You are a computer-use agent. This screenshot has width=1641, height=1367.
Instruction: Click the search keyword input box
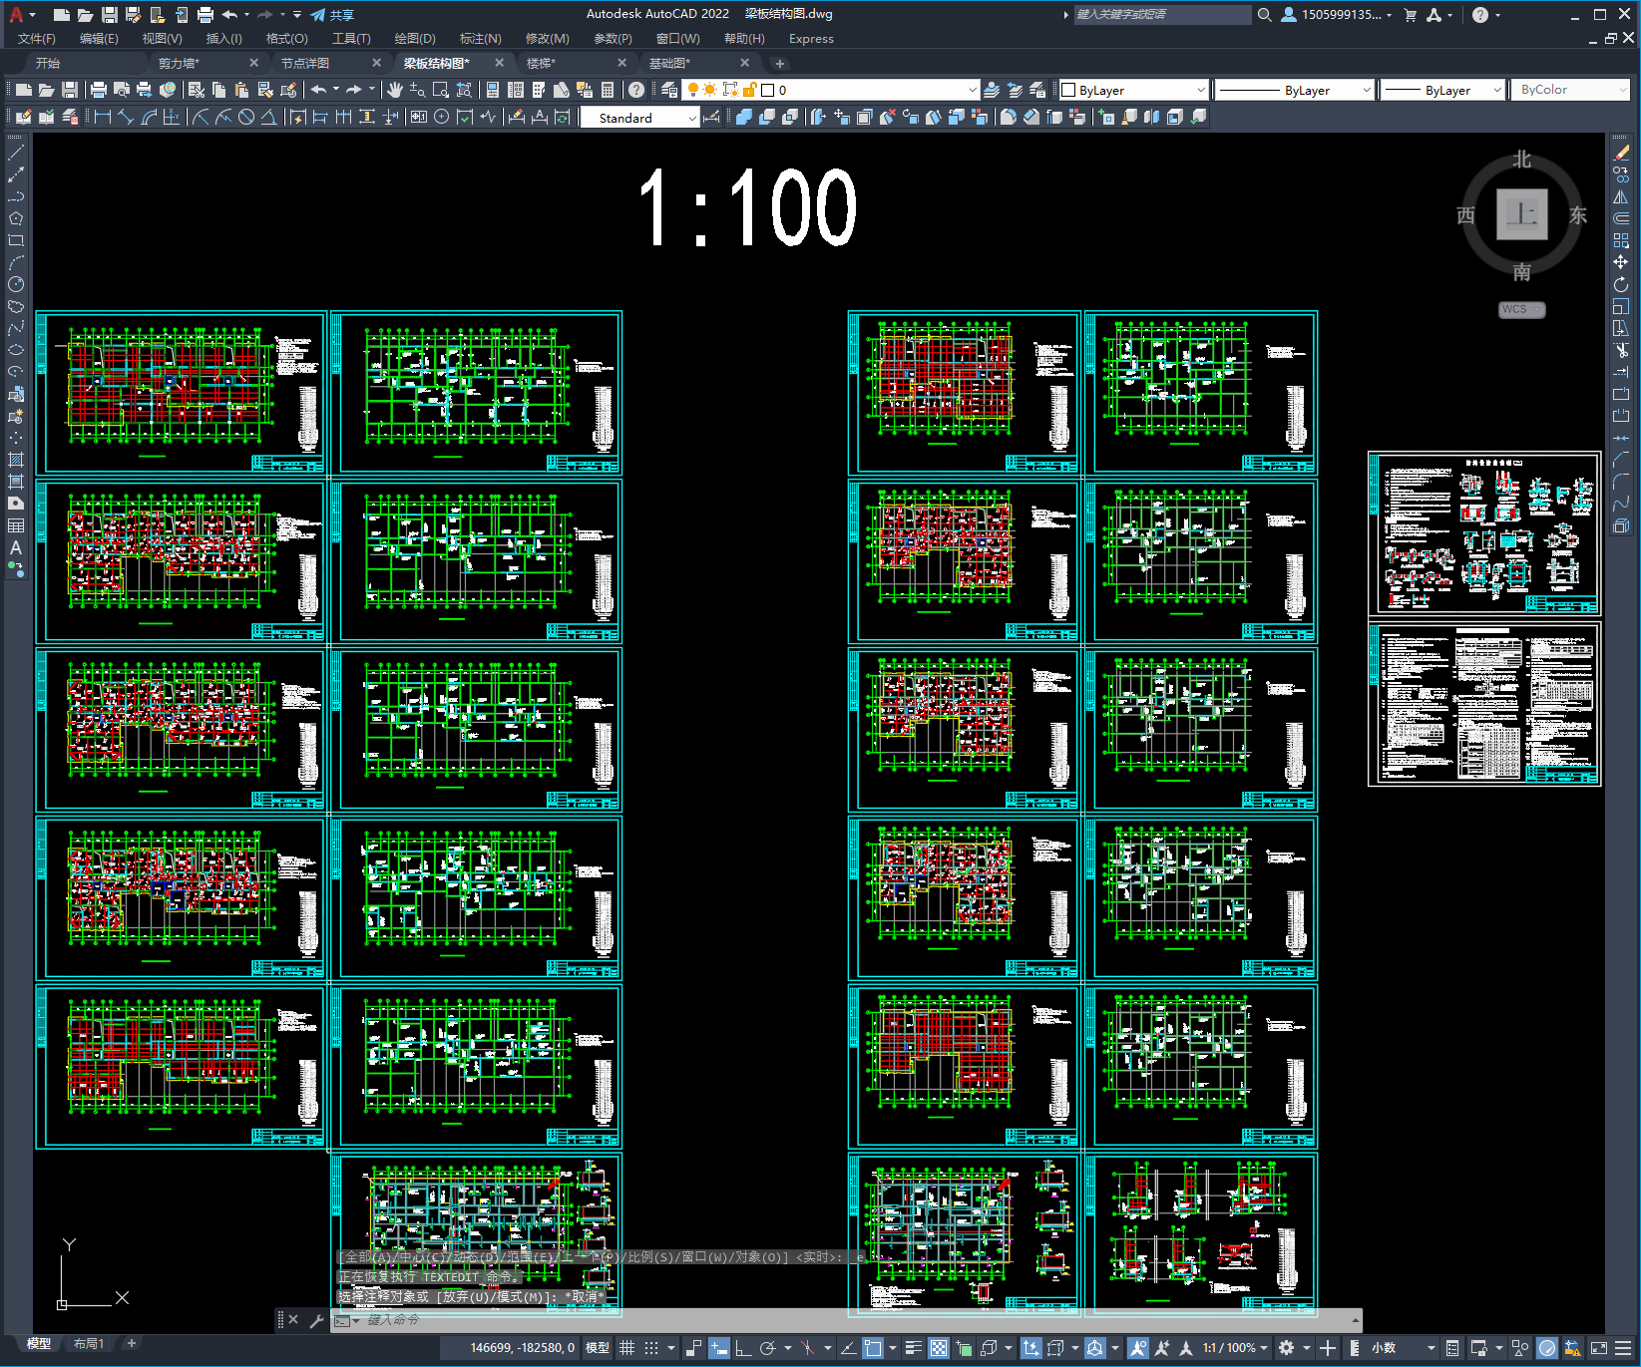click(1162, 15)
